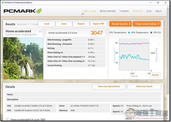Minimize the PCMark 8 window
The width and height of the screenshot is (171, 122).
(x=151, y=3)
